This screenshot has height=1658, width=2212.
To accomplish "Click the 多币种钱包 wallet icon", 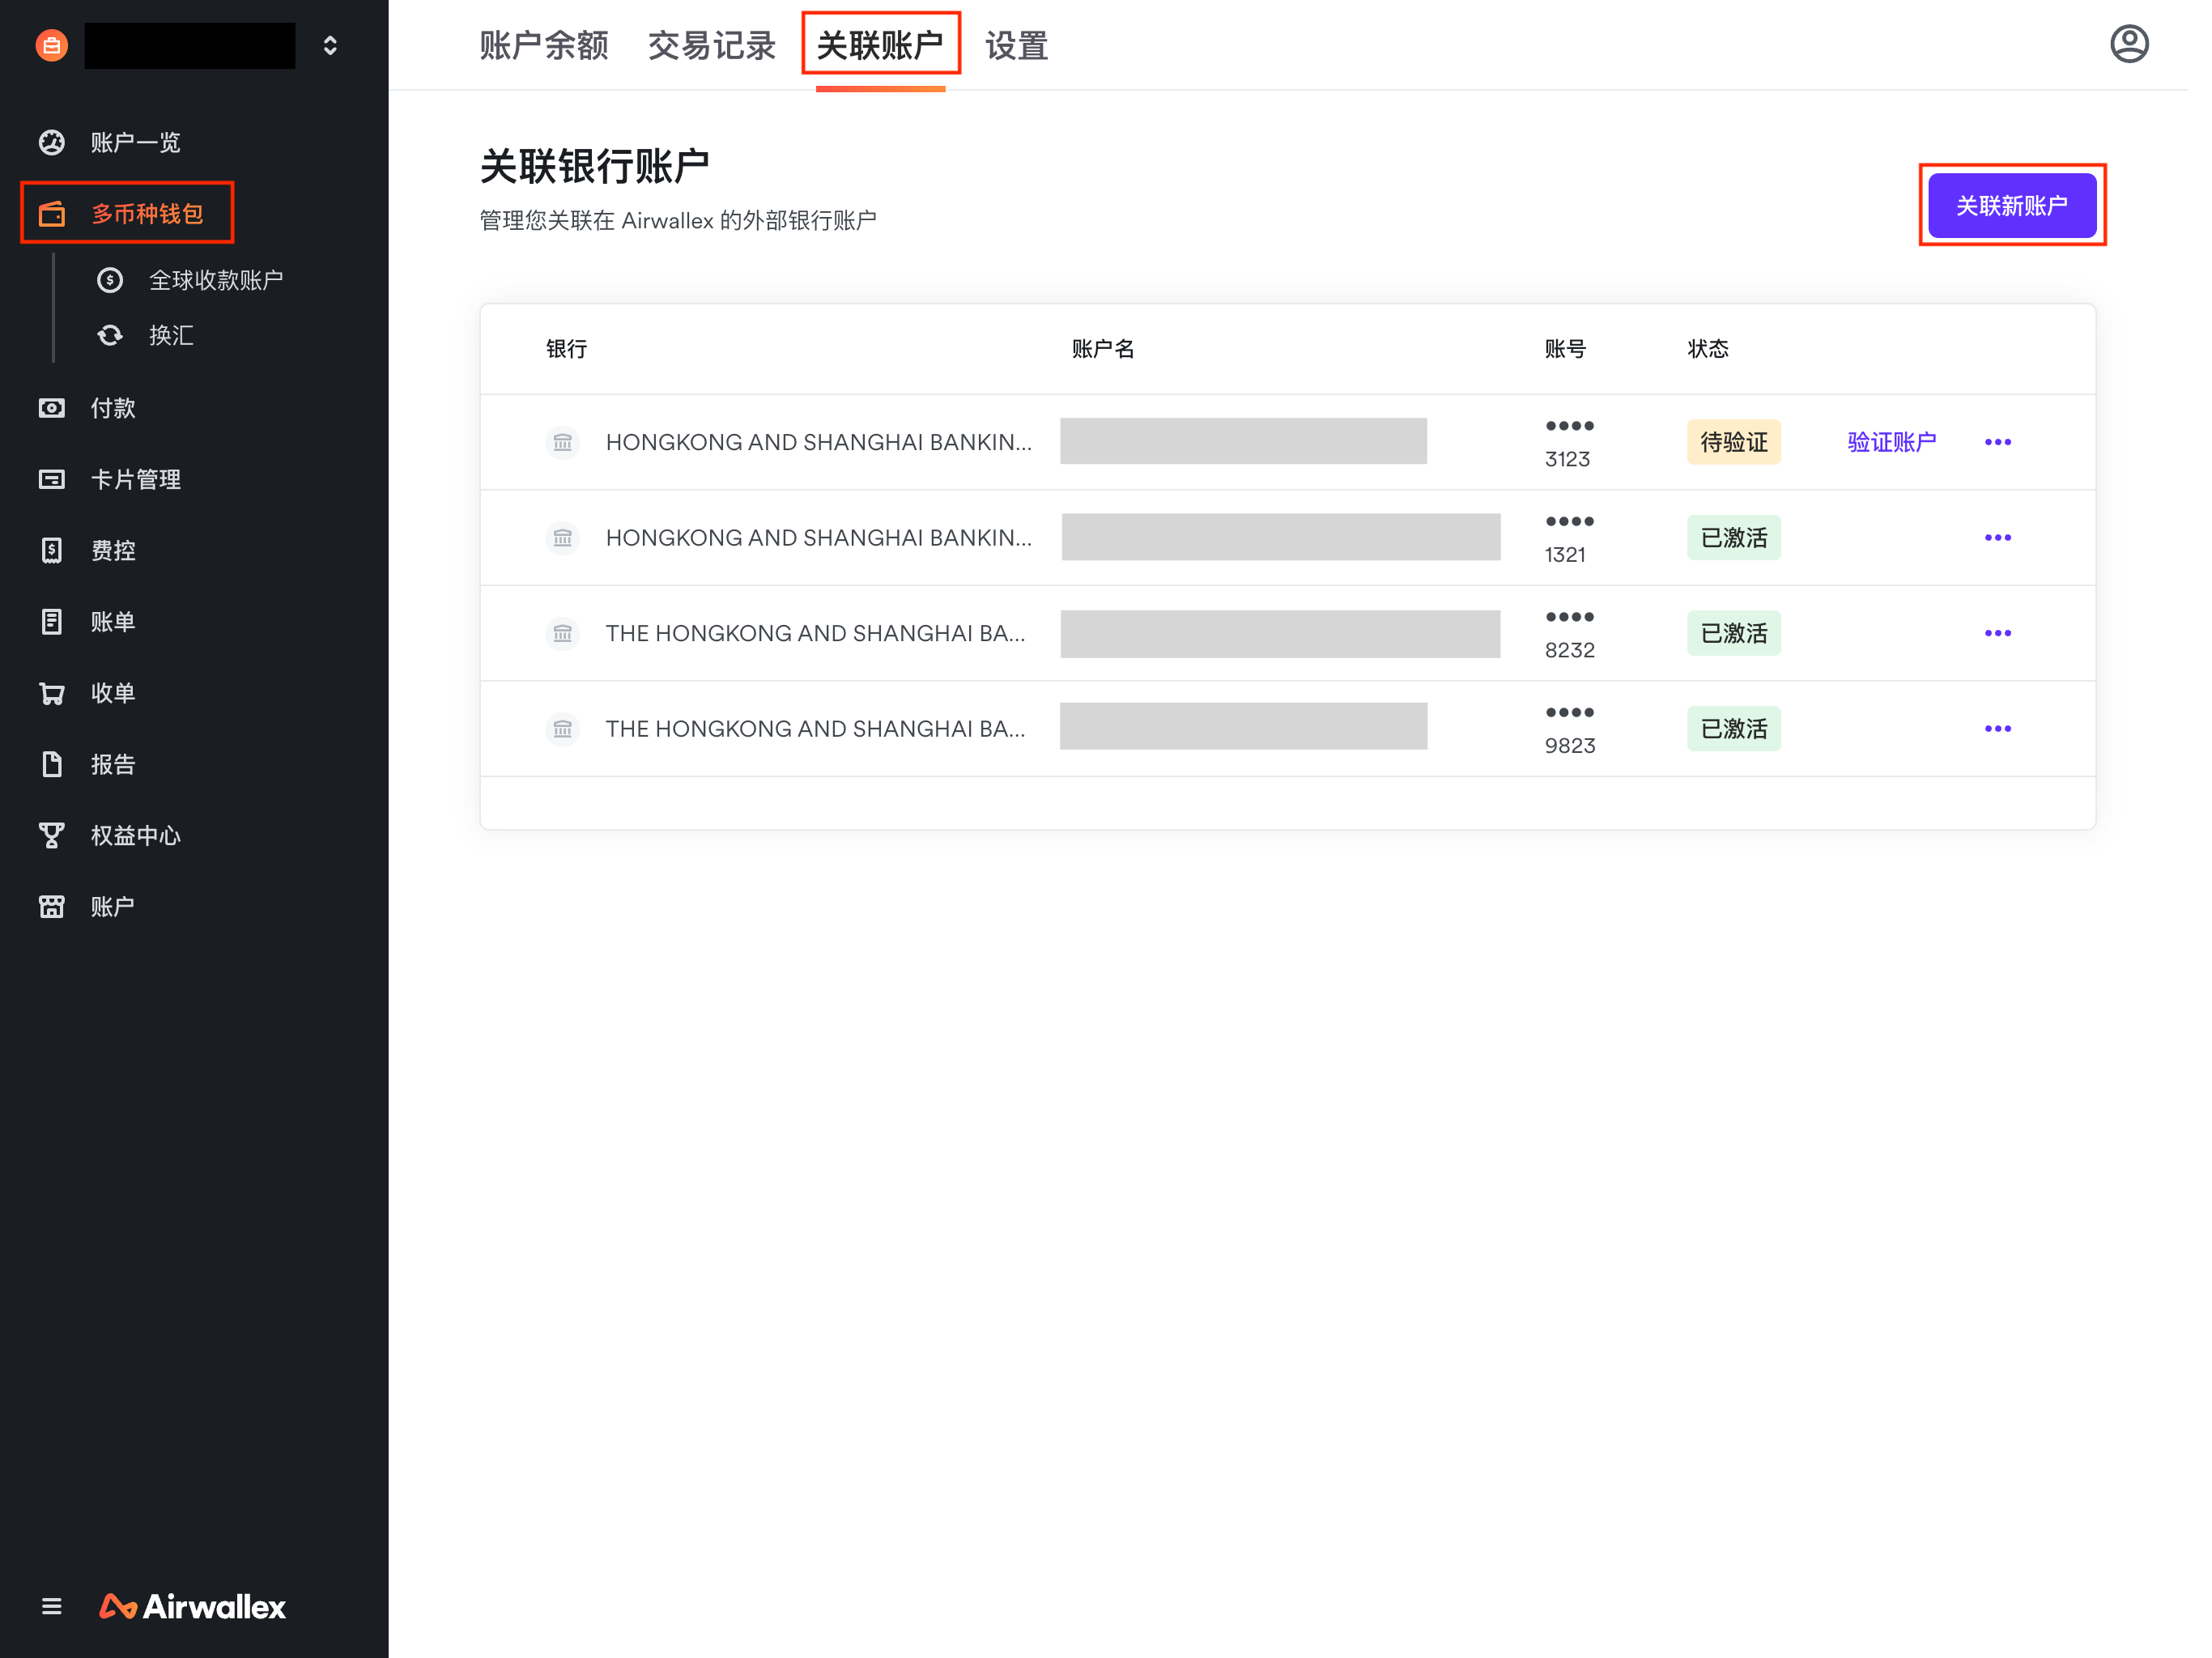I will pyautogui.click(x=52, y=213).
